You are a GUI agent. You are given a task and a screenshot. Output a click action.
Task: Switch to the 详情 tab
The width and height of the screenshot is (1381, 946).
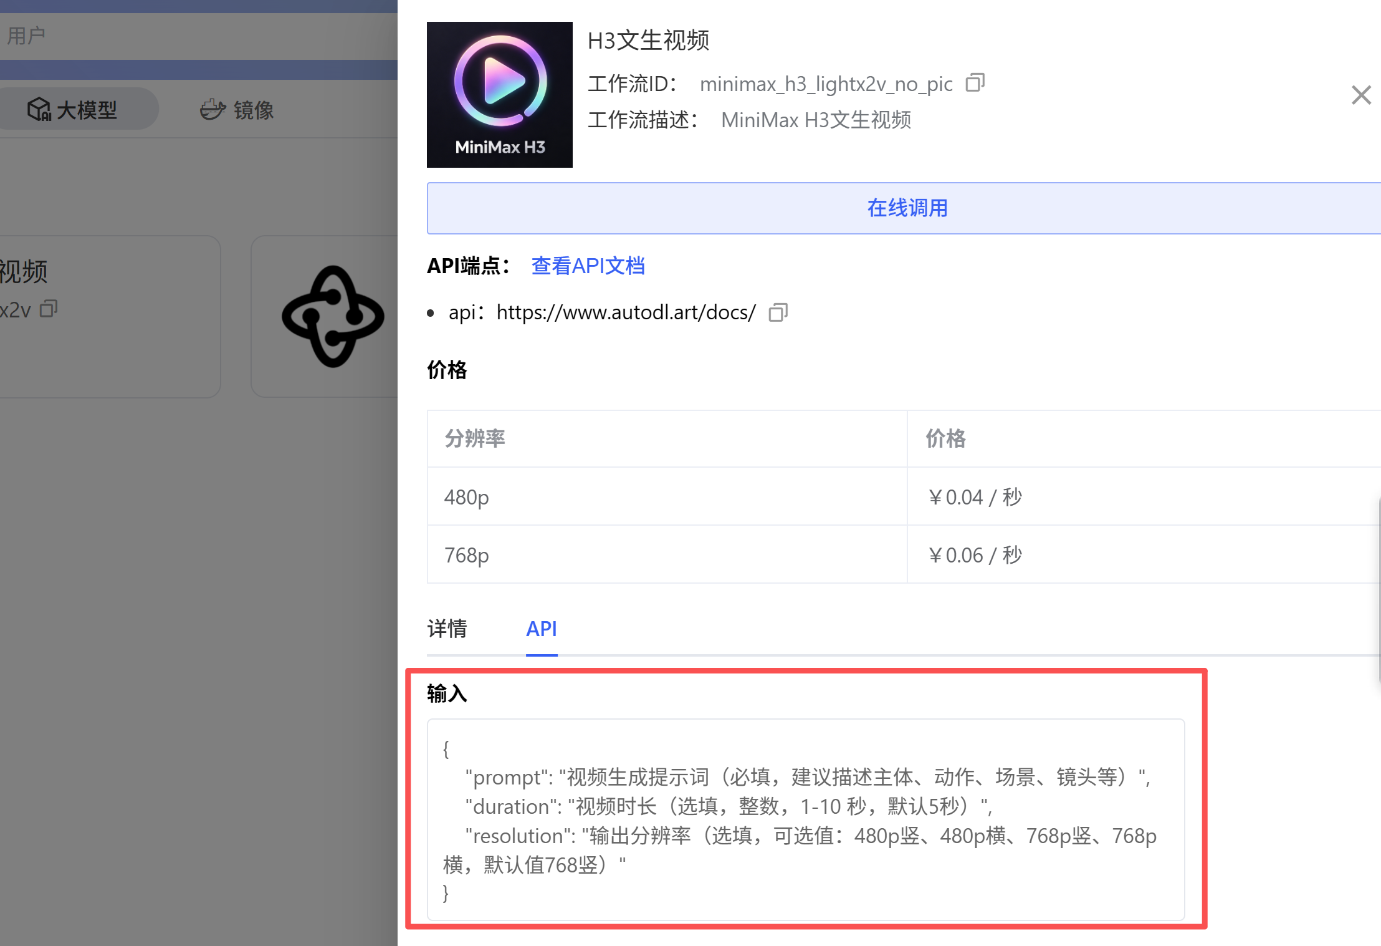coord(447,629)
